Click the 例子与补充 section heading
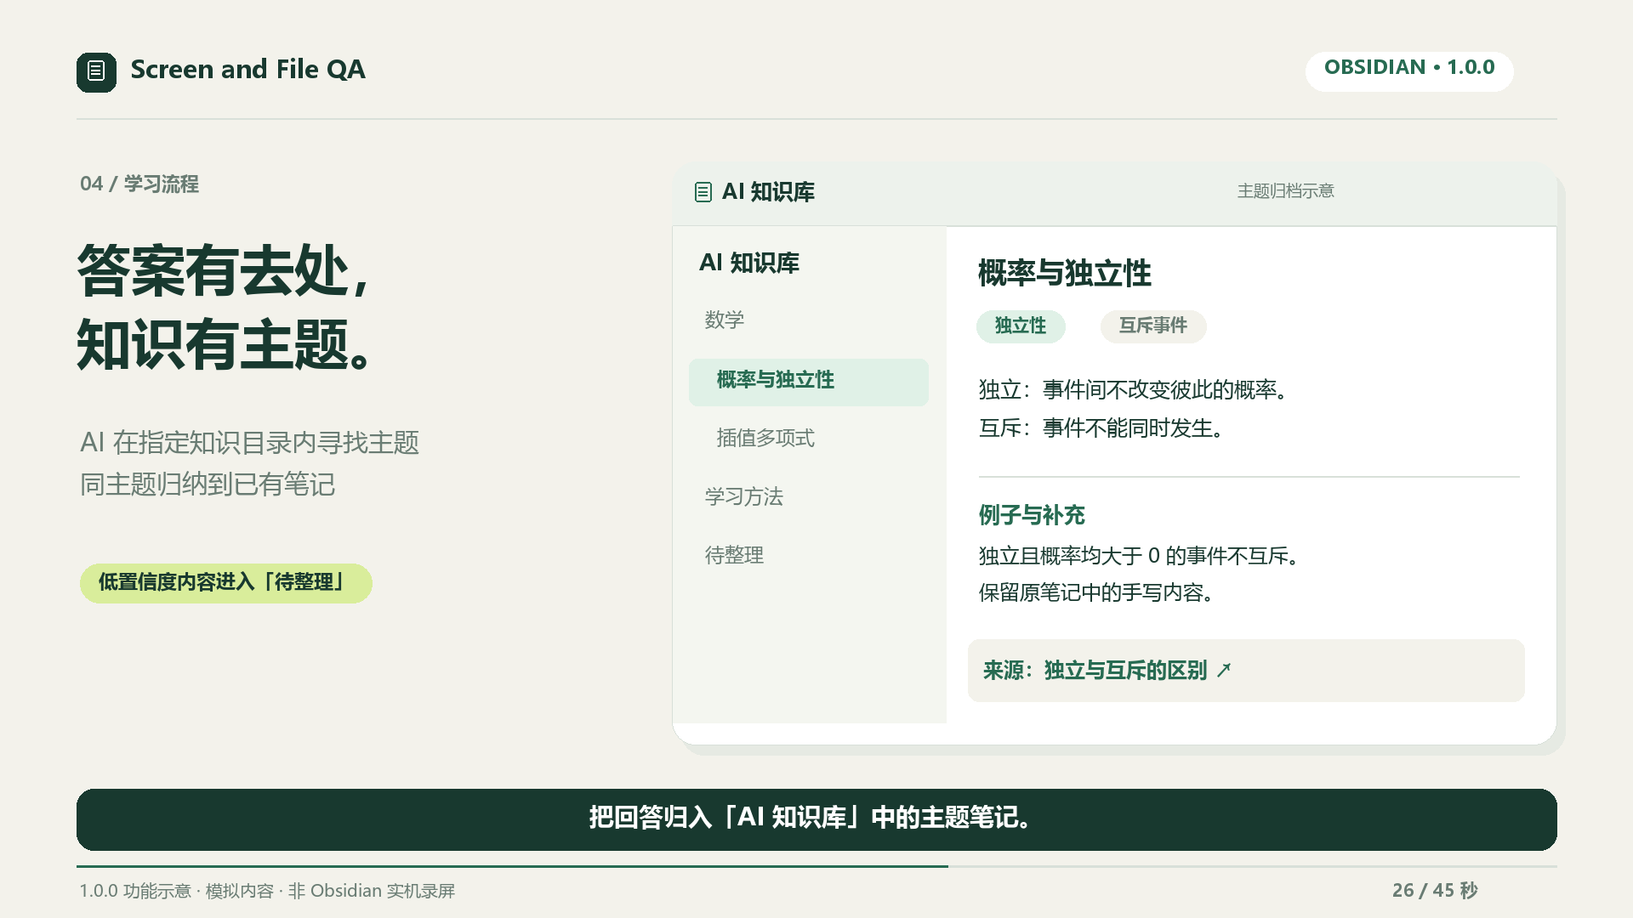Screen dimensions: 1633x918 (1032, 515)
